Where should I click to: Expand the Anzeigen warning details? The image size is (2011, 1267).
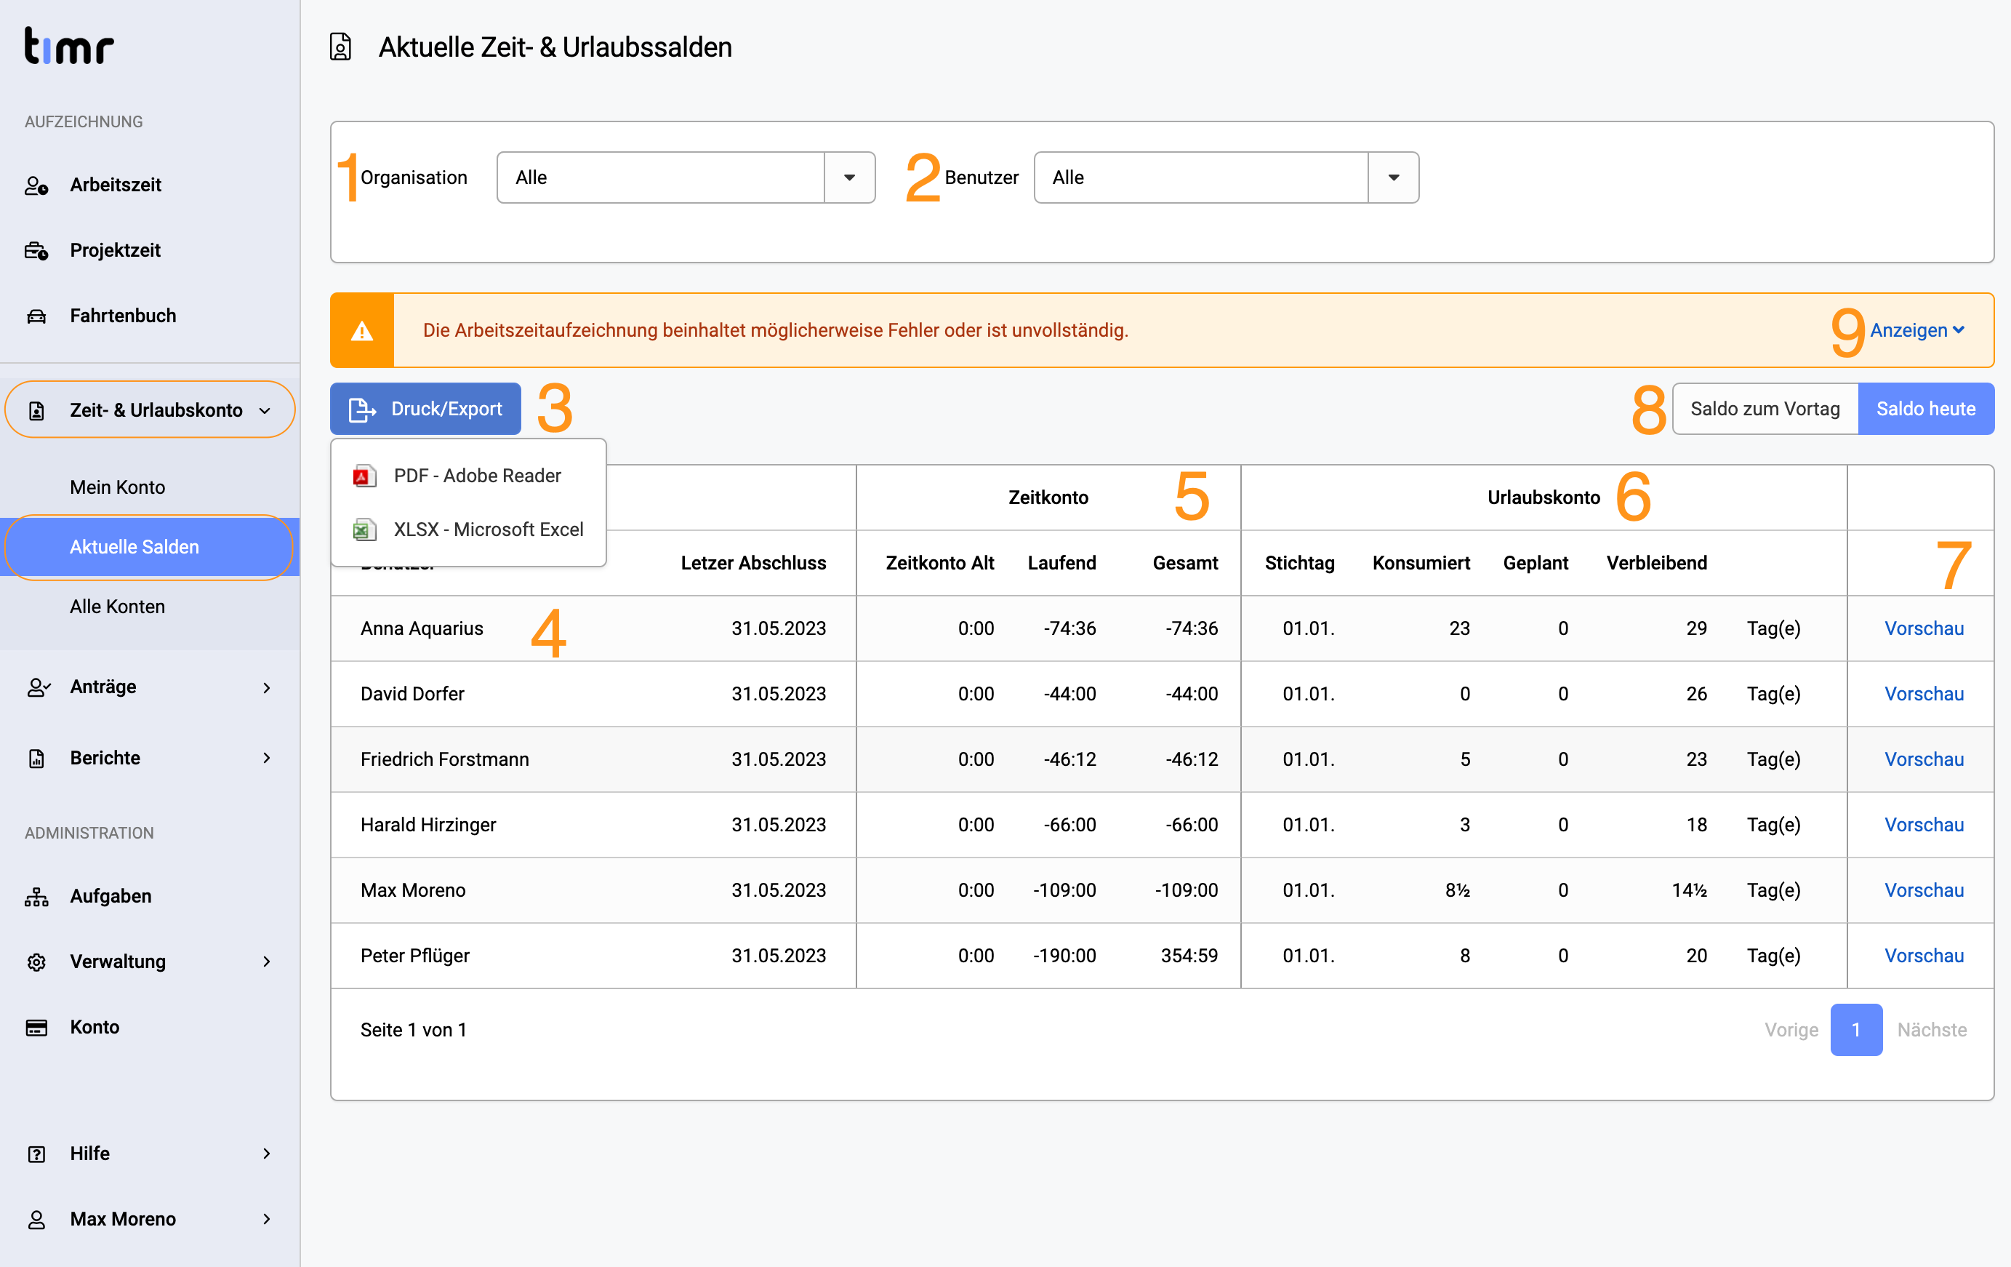tap(1916, 331)
